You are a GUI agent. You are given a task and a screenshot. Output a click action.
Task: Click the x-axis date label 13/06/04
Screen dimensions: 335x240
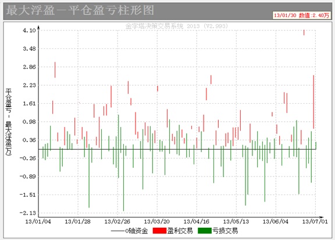point(276,221)
